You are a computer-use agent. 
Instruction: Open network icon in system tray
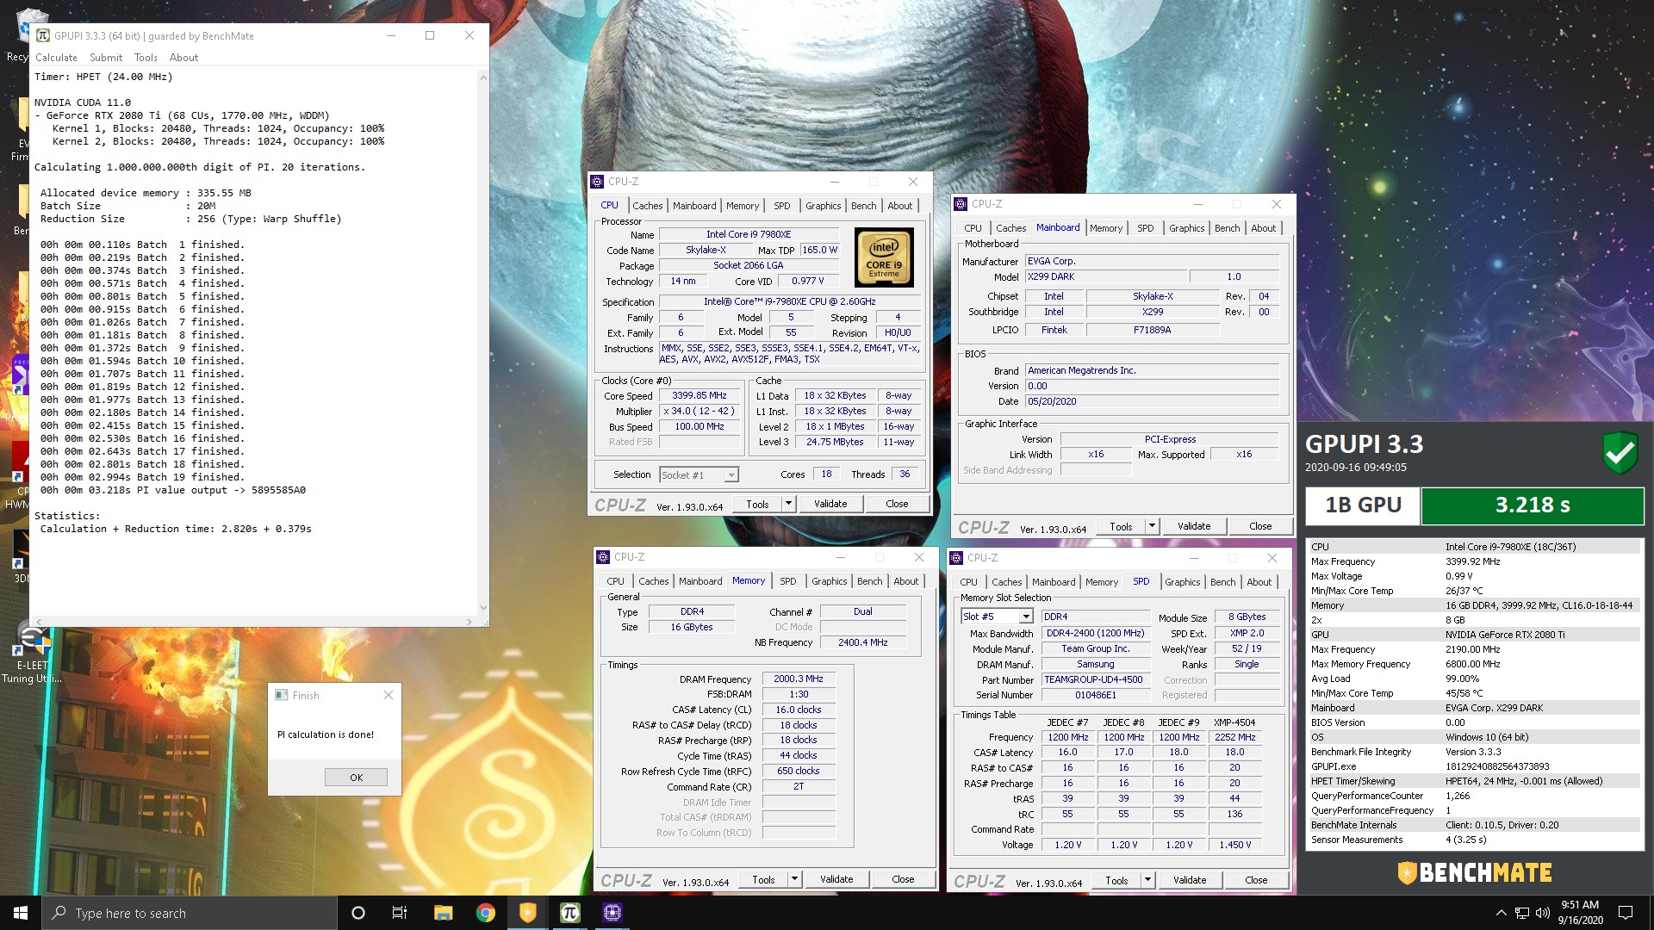[1522, 913]
